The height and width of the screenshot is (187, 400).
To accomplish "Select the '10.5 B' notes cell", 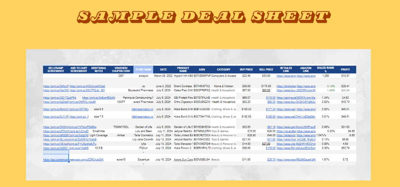I will [x=99, y=148].
